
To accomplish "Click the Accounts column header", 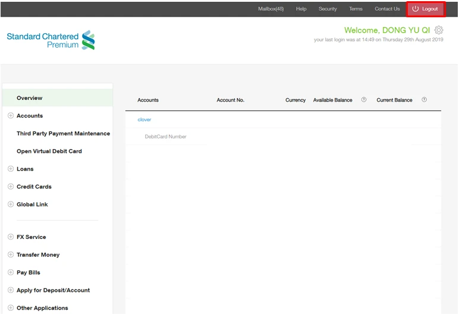I will coord(148,100).
